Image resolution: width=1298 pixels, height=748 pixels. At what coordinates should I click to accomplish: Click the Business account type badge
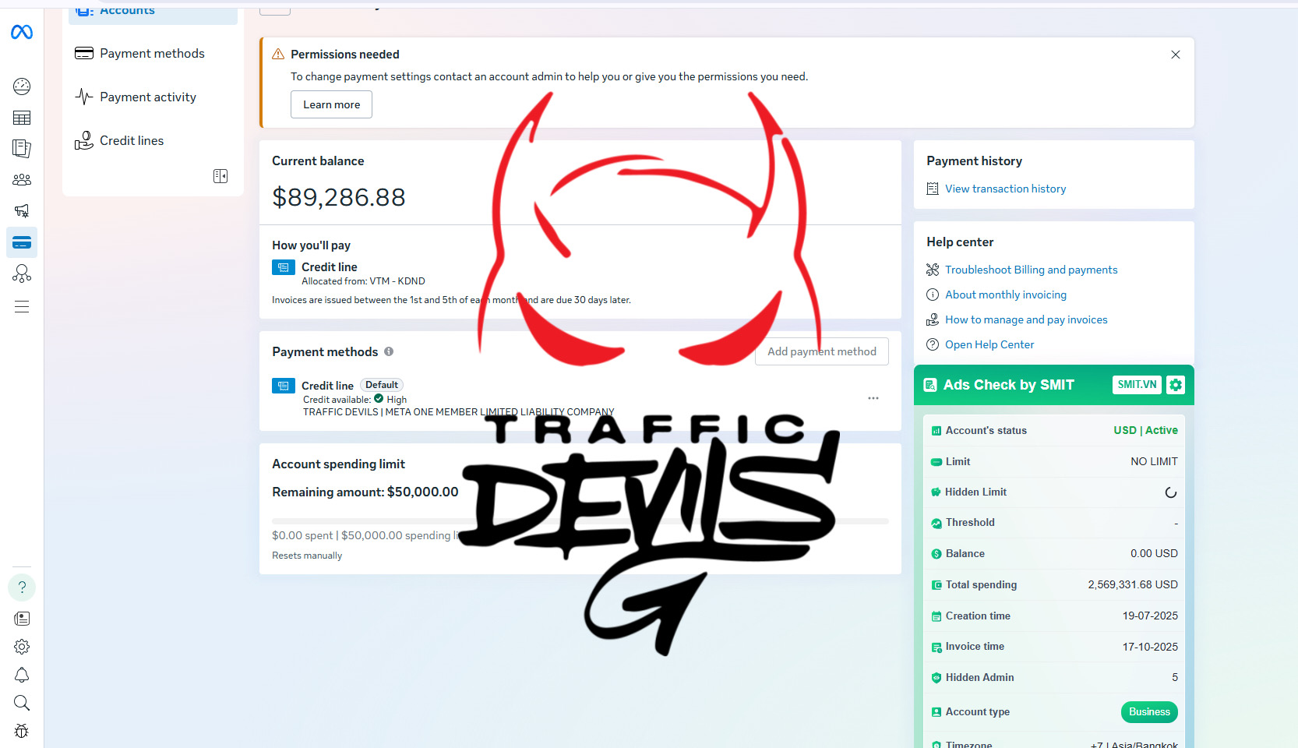point(1149,712)
